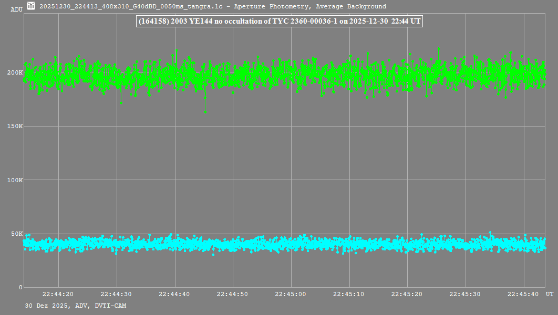Click the footer text '30 Dez 2025, ADV, DVTI-CAM'
The width and height of the screenshot is (558, 315).
point(75,306)
